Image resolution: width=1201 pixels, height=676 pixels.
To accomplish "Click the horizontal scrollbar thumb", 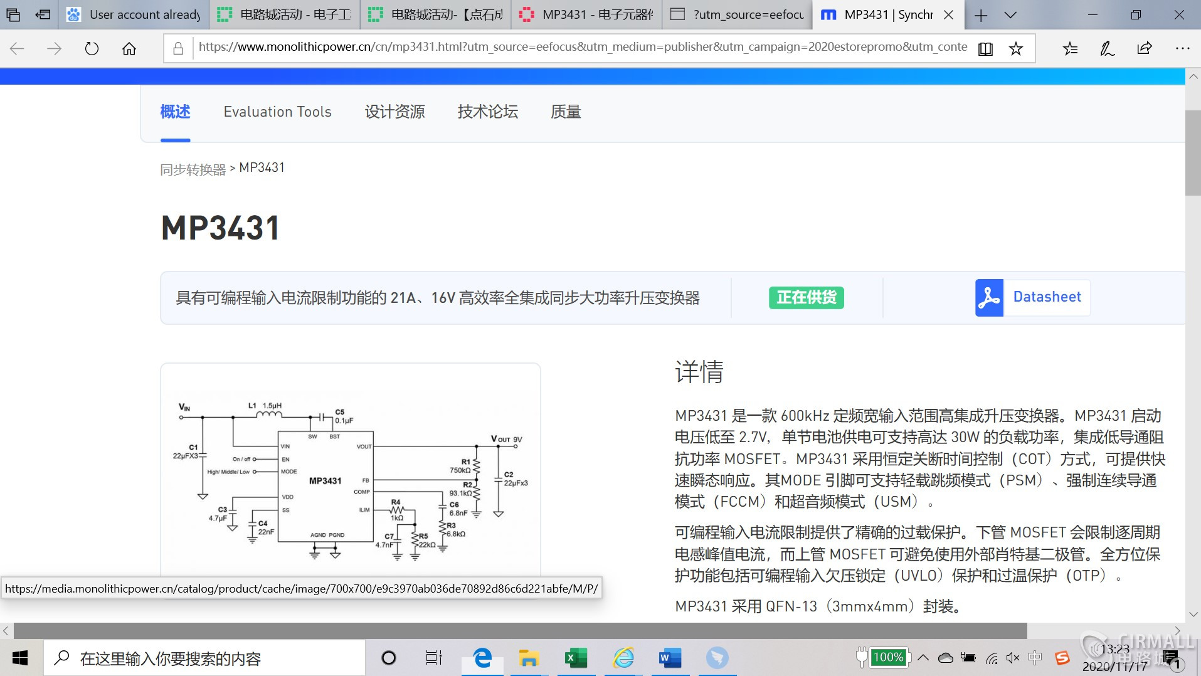I will pyautogui.click(x=520, y=630).
